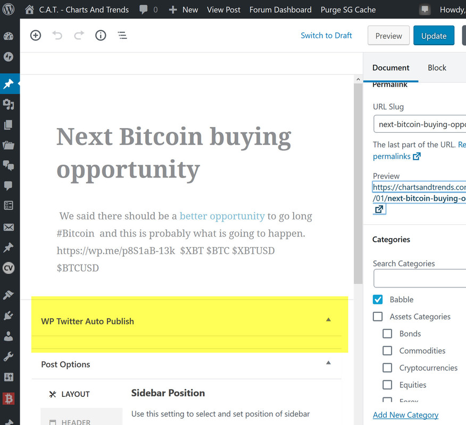Click the editor vertical scrollbar thumb
This screenshot has width=466, height=425.
(x=358, y=183)
